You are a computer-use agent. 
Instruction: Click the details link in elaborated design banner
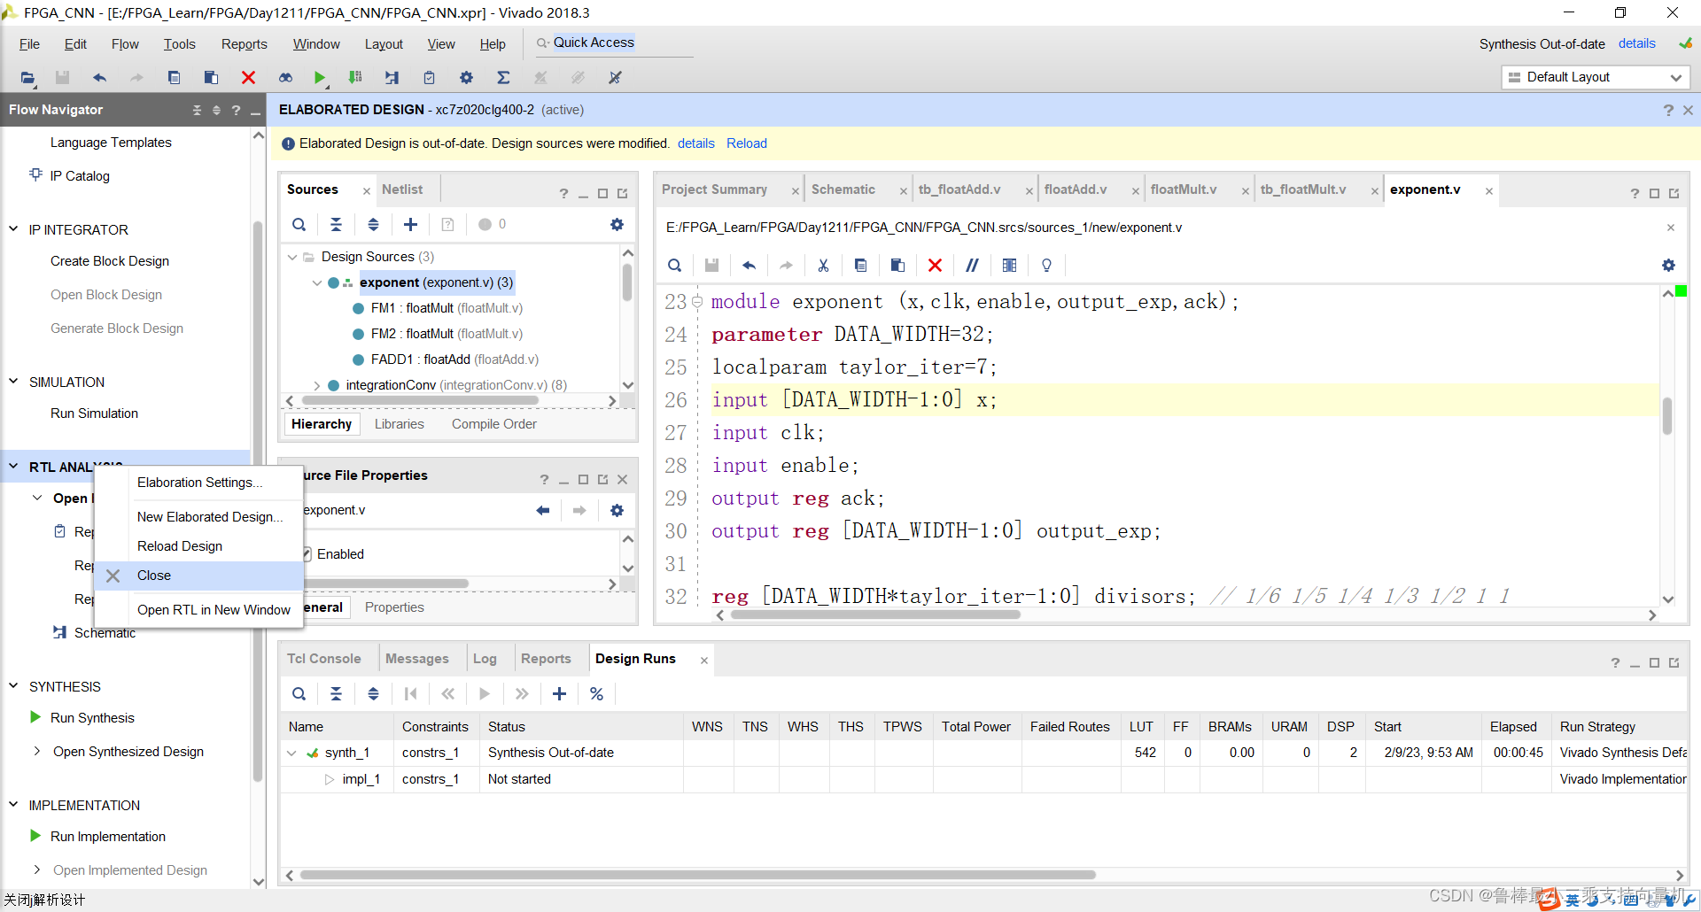coord(695,143)
